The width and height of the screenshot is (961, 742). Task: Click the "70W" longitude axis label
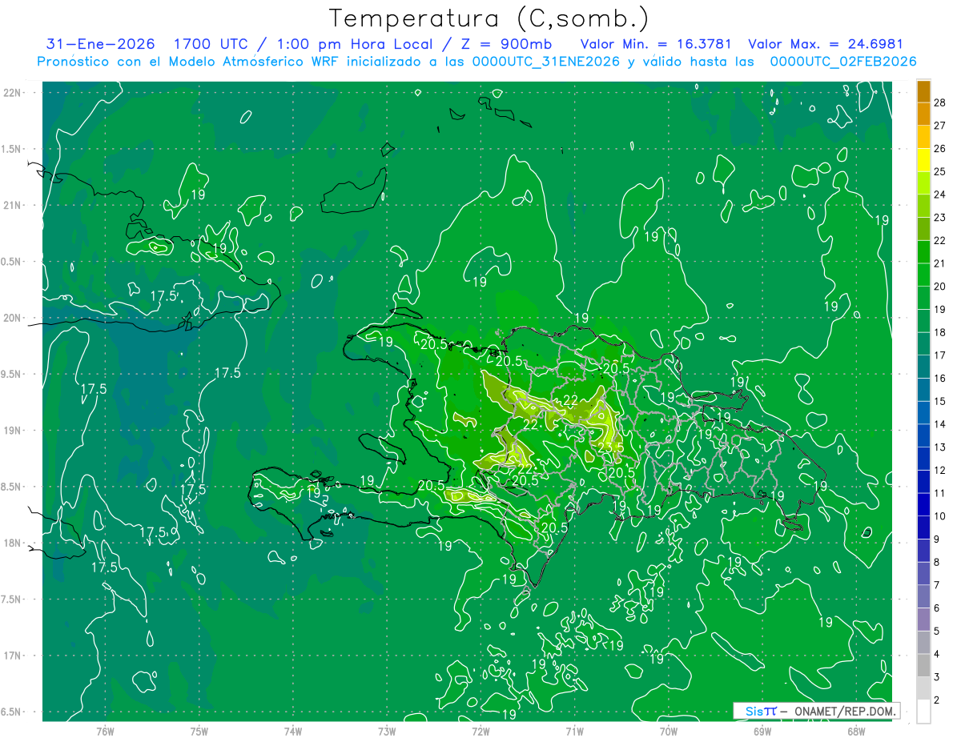click(x=669, y=732)
